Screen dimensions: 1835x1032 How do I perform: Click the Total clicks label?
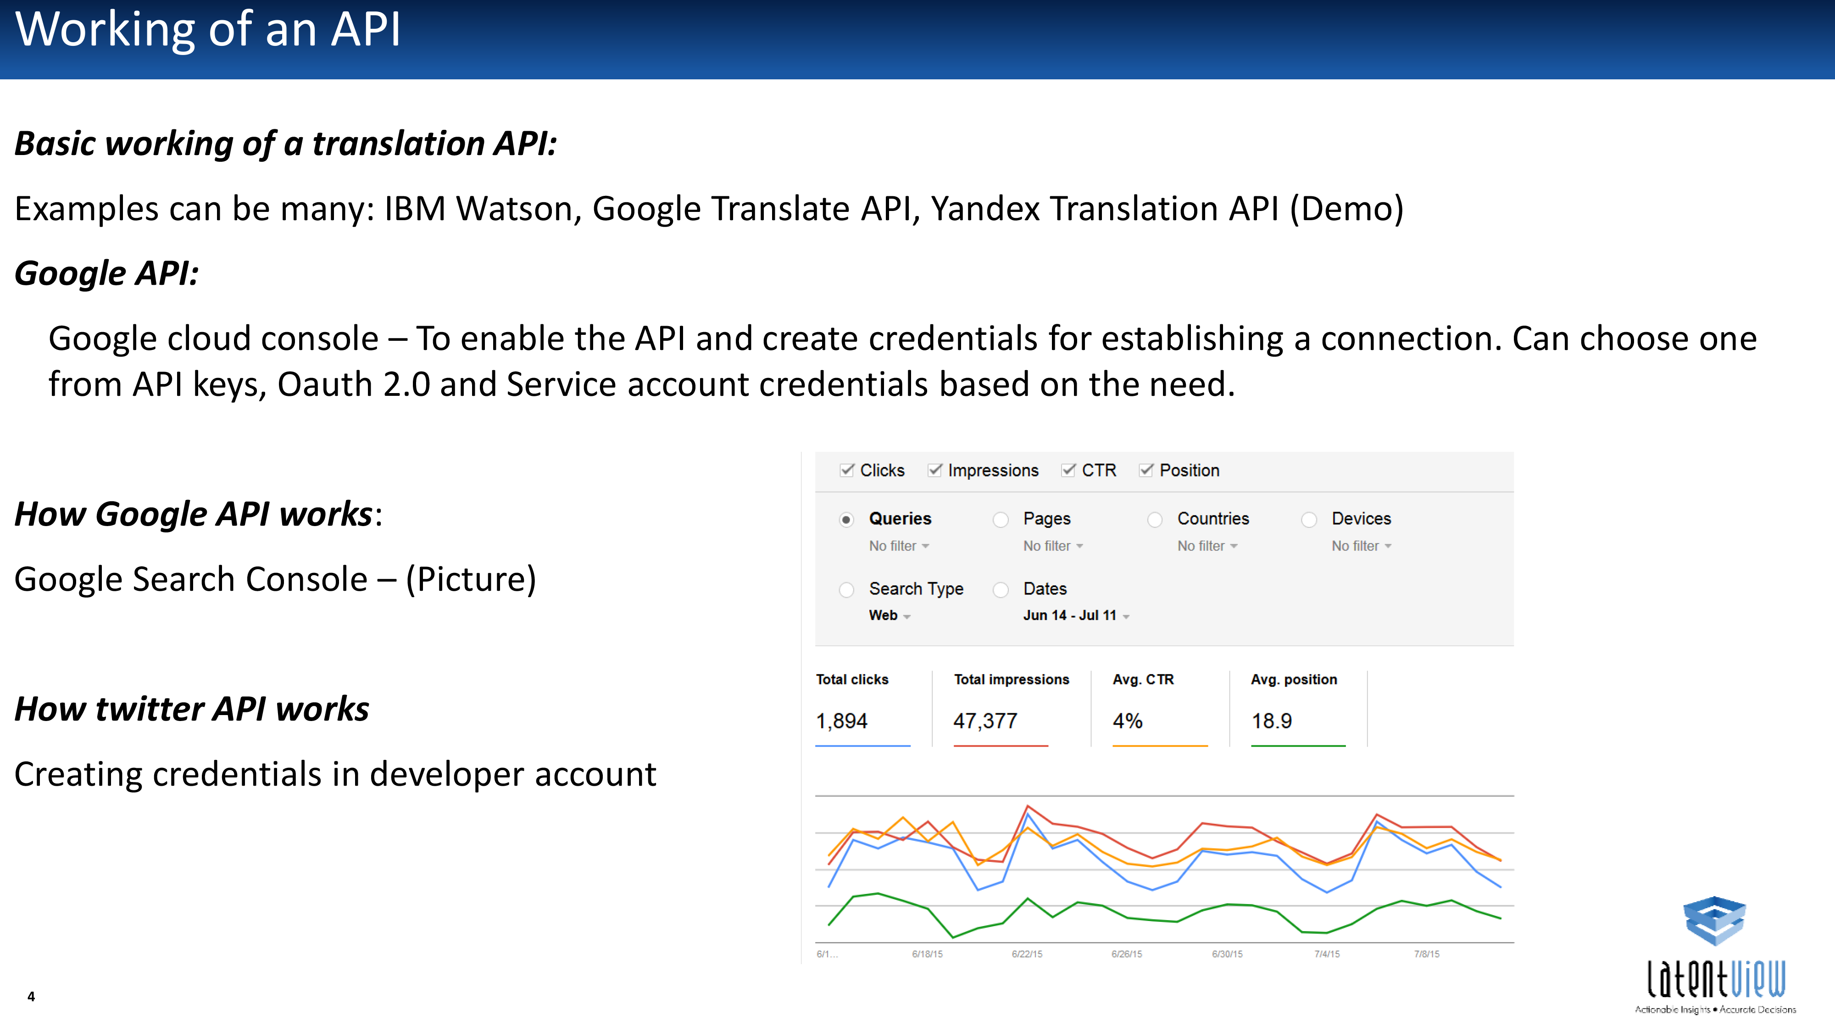(852, 679)
